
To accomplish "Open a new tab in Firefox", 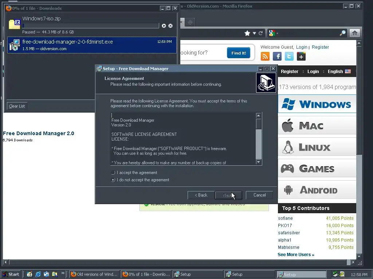I will pyautogui.click(x=190, y=22).
